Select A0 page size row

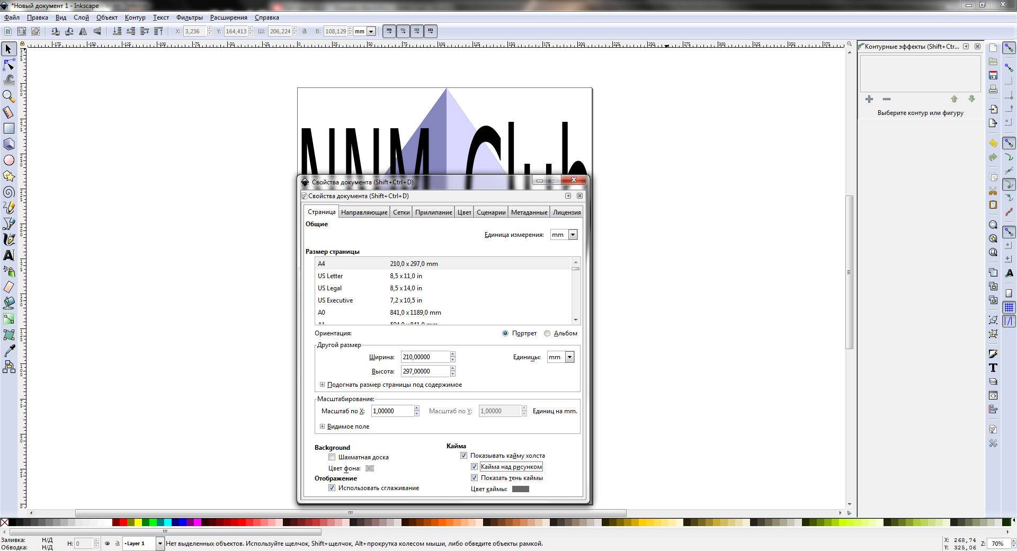point(443,313)
